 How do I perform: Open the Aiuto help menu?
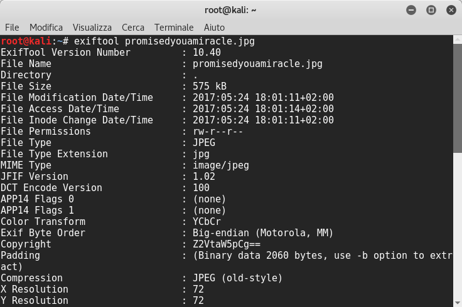tap(214, 28)
